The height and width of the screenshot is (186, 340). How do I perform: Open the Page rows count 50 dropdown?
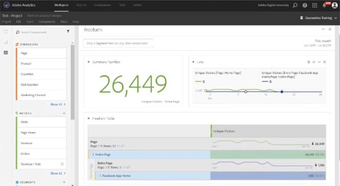tap(114, 146)
